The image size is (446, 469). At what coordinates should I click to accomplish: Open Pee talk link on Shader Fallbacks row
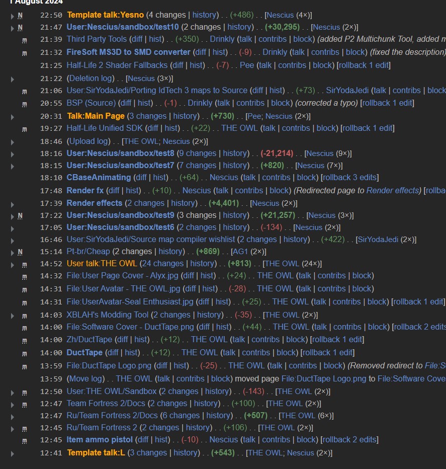pos(265,65)
